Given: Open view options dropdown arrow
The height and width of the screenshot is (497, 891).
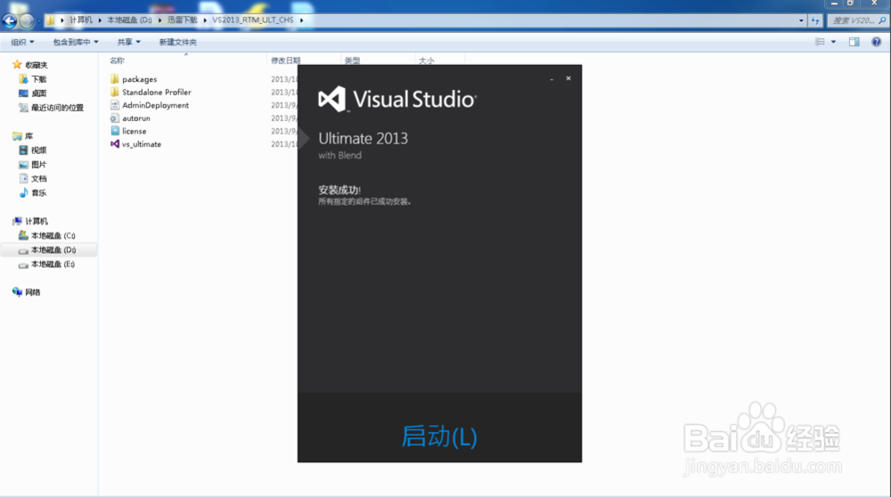Looking at the screenshot, I should [834, 42].
